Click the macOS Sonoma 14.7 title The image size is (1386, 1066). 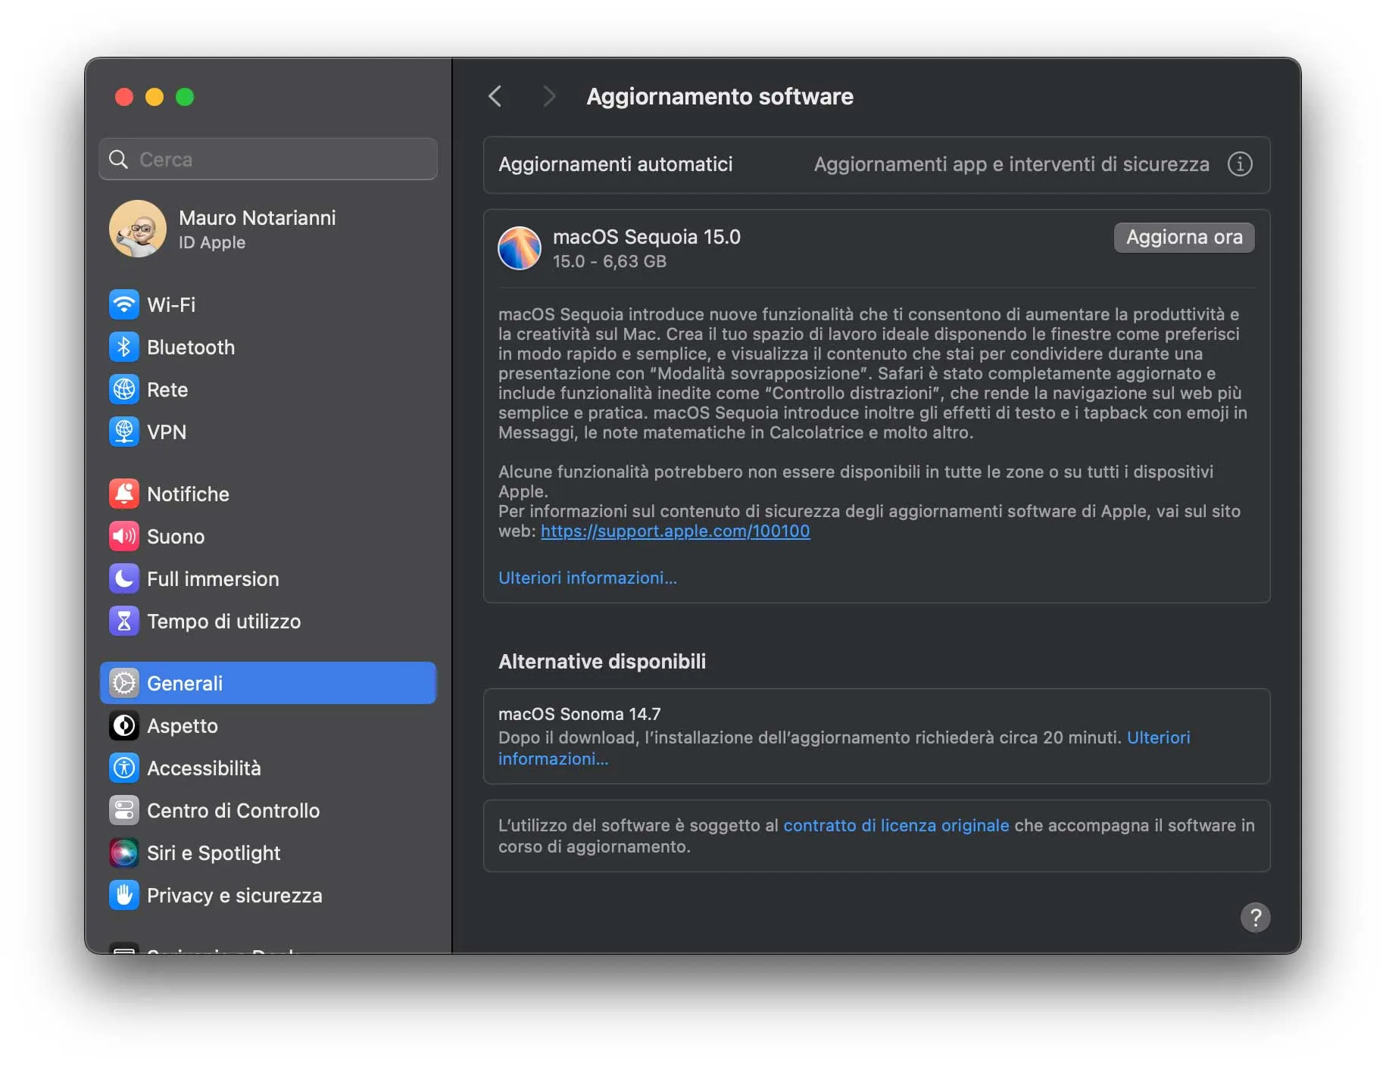tap(579, 714)
